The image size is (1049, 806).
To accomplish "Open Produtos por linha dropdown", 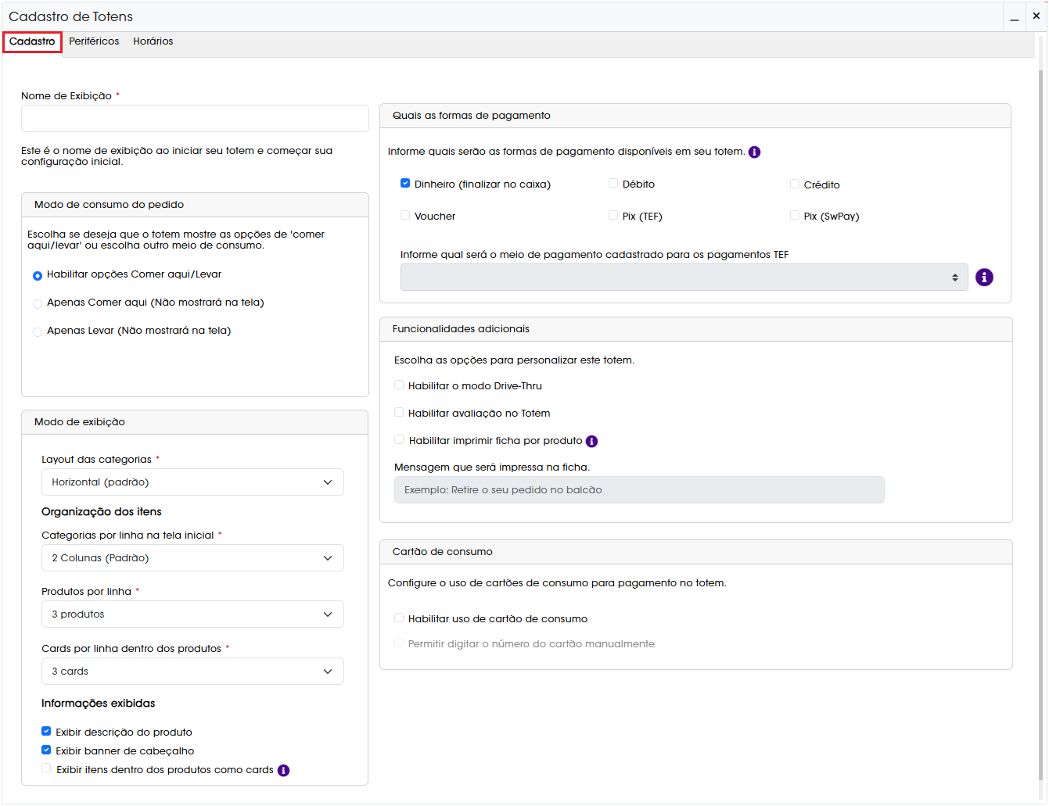I will (192, 614).
